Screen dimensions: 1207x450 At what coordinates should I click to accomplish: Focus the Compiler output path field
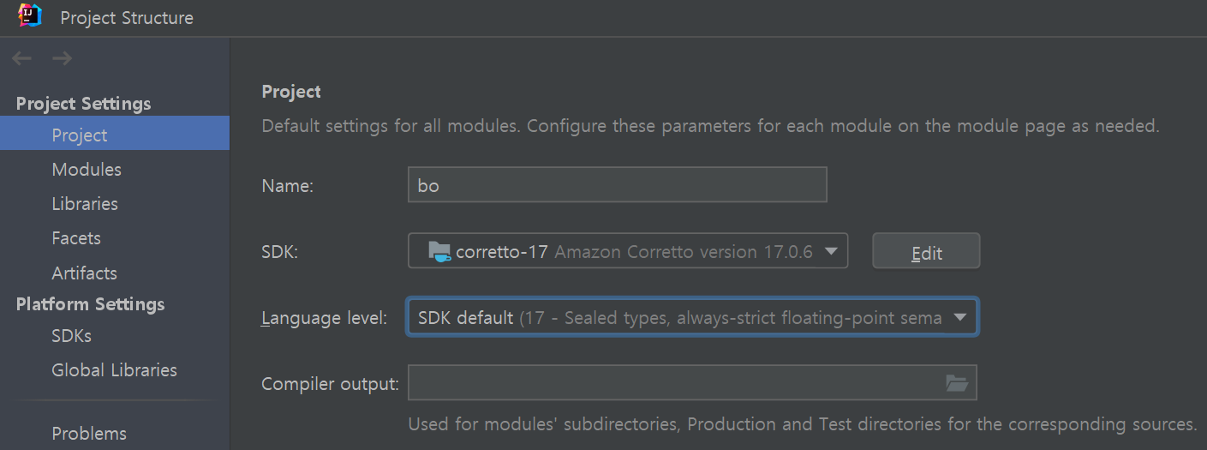pos(672,383)
